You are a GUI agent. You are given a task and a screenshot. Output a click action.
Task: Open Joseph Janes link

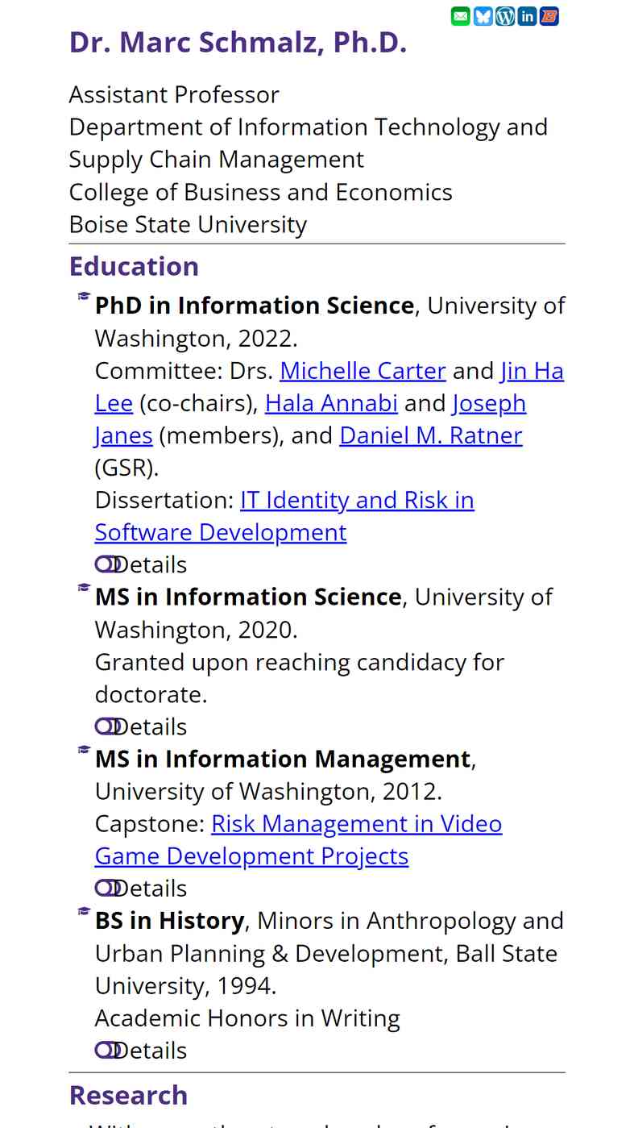point(489,403)
